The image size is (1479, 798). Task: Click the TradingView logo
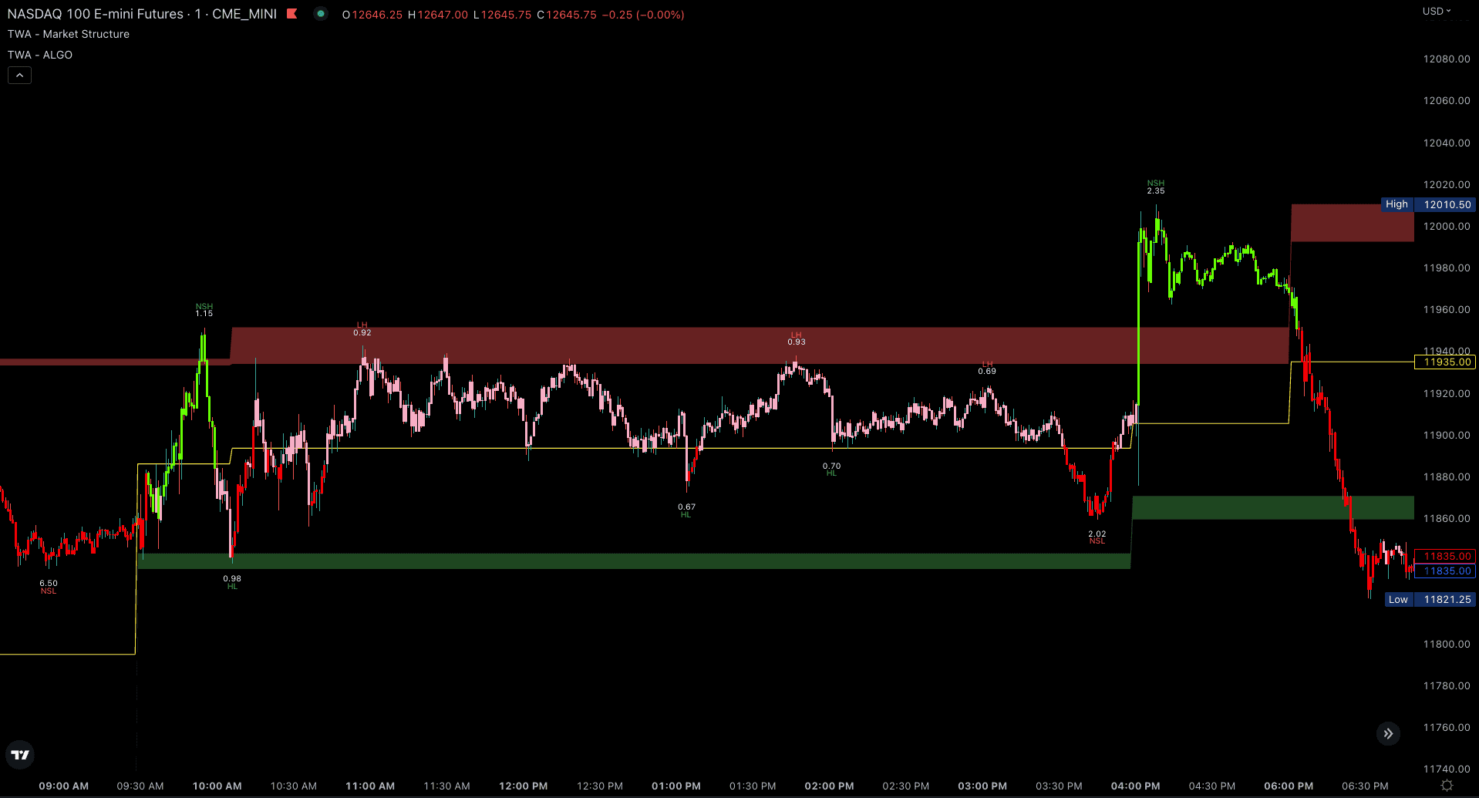click(x=20, y=755)
